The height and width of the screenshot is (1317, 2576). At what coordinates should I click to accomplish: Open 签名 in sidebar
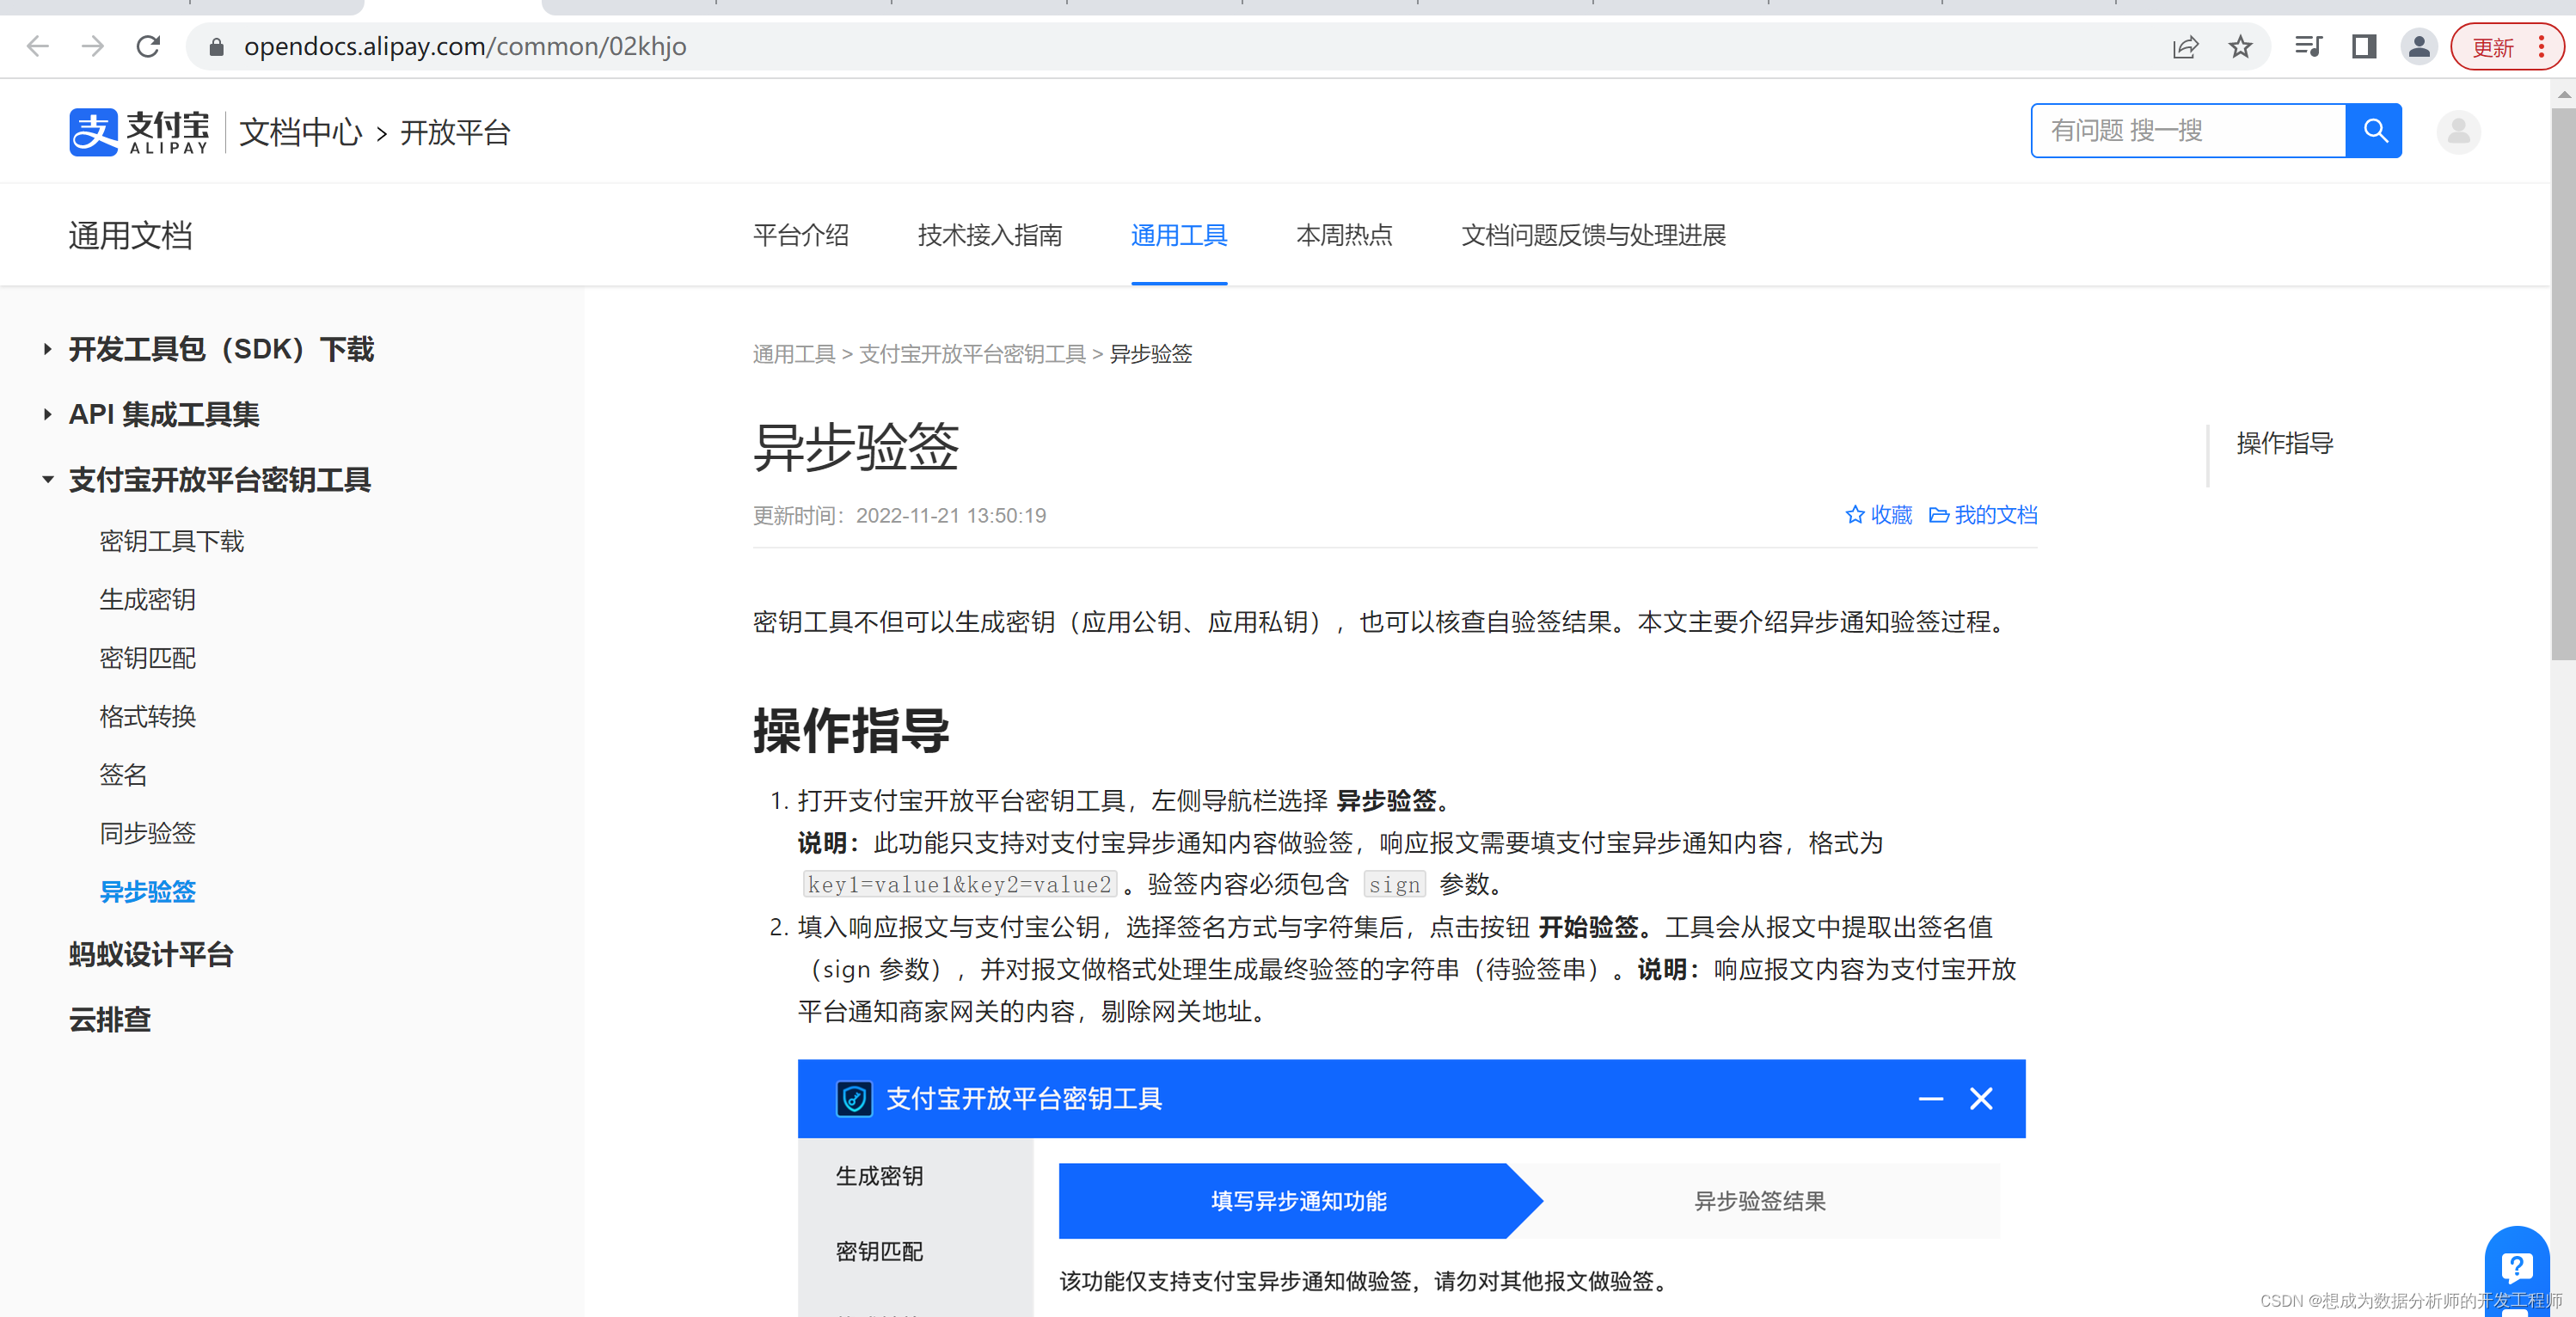[x=123, y=775]
